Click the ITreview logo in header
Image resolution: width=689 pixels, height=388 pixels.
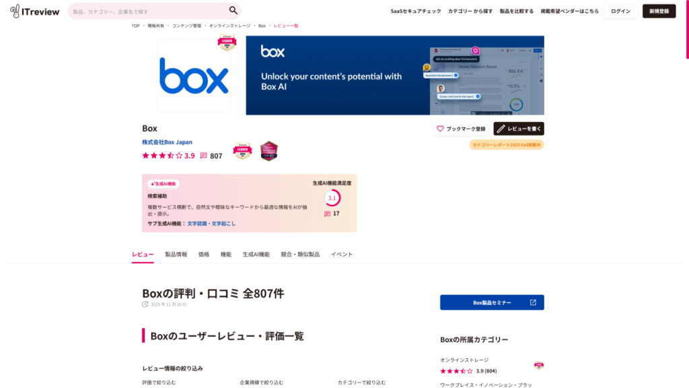tap(35, 11)
